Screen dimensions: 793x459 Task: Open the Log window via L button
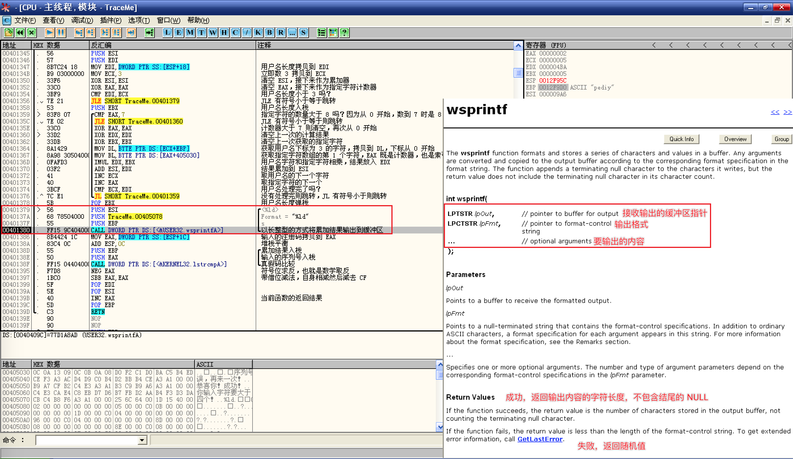pos(167,32)
